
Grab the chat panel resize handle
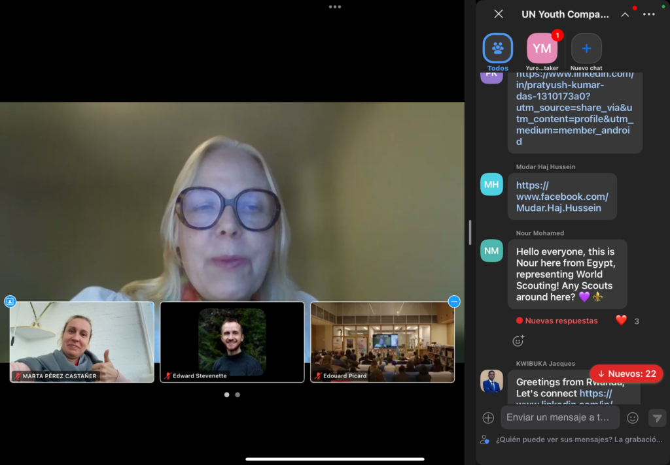point(469,232)
